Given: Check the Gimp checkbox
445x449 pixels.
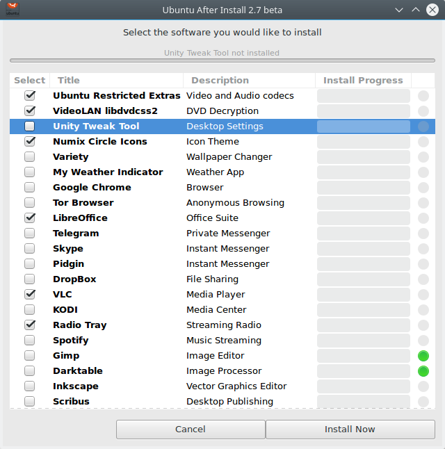Looking at the screenshot, I should [x=30, y=355].
